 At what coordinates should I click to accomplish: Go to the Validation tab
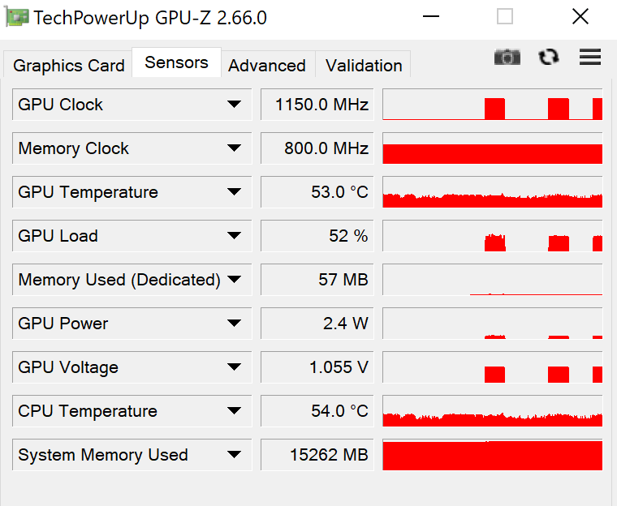coord(364,66)
